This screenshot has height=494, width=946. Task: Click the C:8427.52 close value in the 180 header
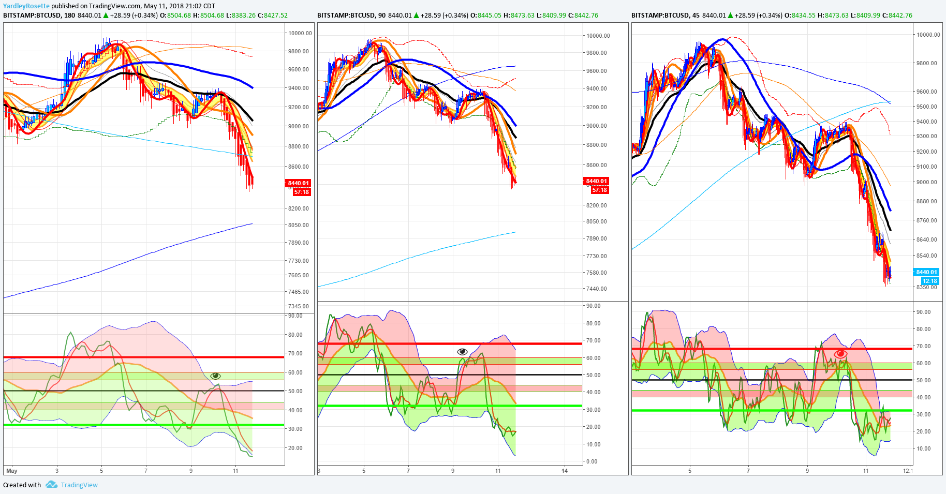pos(273,16)
